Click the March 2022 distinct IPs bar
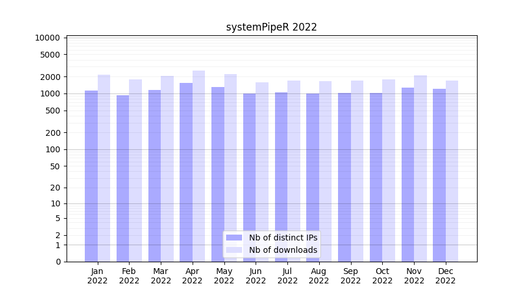This screenshot has height=294, width=530. click(x=154, y=176)
